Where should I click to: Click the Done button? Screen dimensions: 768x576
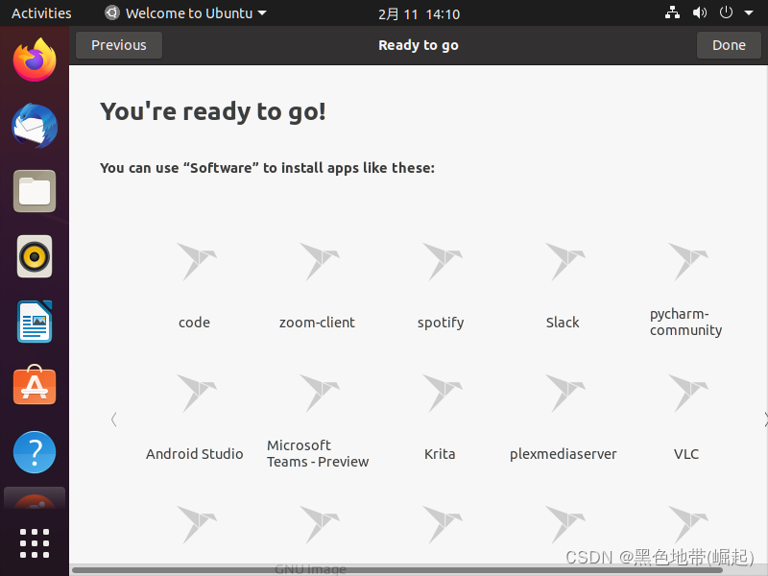pos(729,45)
